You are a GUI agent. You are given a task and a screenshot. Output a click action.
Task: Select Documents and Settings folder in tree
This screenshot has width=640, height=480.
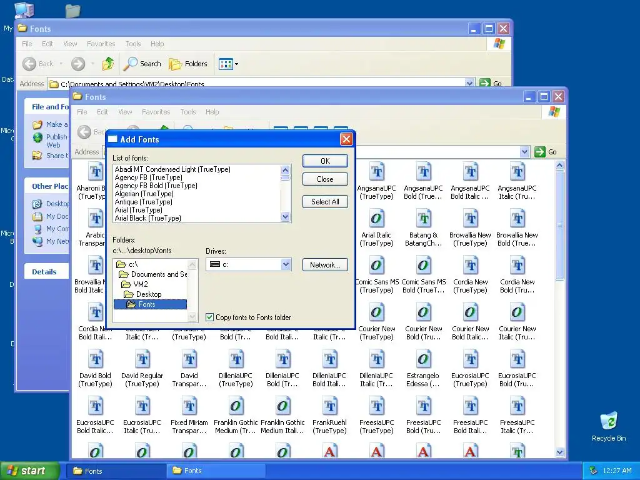pyautogui.click(x=152, y=274)
